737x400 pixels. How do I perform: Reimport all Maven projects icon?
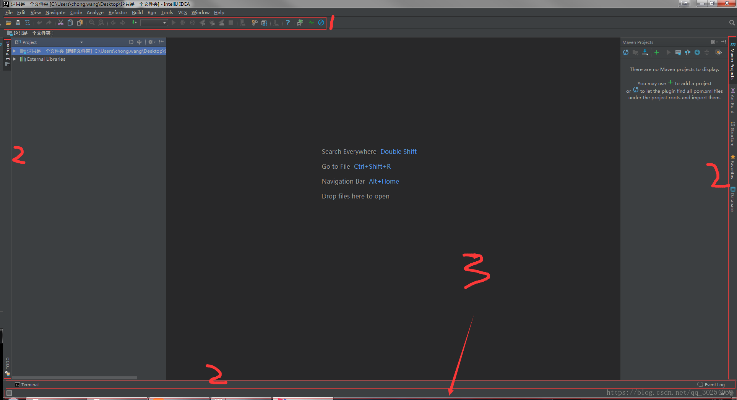626,53
